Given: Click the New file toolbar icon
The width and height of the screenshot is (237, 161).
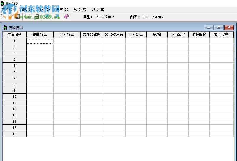Looking at the screenshot, I should click(x=3, y=17).
